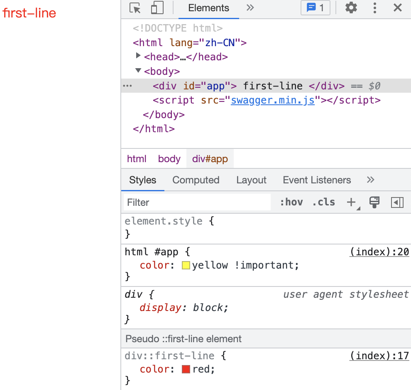The image size is (411, 390).
Task: Select body in the breadcrumb trail
Action: pos(169,159)
